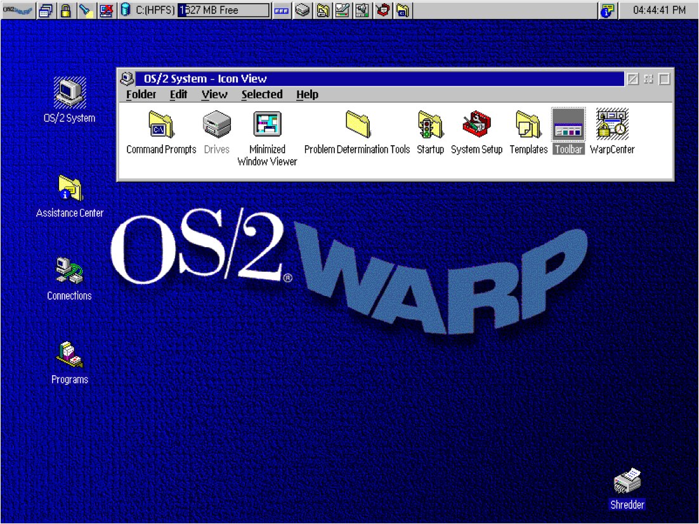This screenshot has height=524, width=699.
Task: Click the system menu icon in window title bar
Action: pos(127,79)
